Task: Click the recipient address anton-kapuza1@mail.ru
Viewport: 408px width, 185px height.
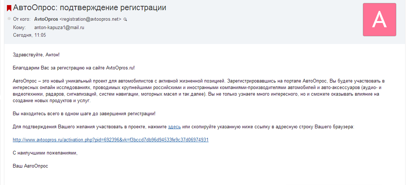Action: point(59,27)
